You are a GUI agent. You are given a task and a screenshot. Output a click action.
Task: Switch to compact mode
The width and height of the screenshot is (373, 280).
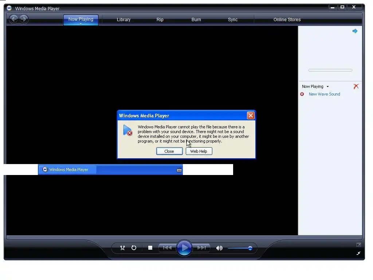pyautogui.click(x=358, y=253)
